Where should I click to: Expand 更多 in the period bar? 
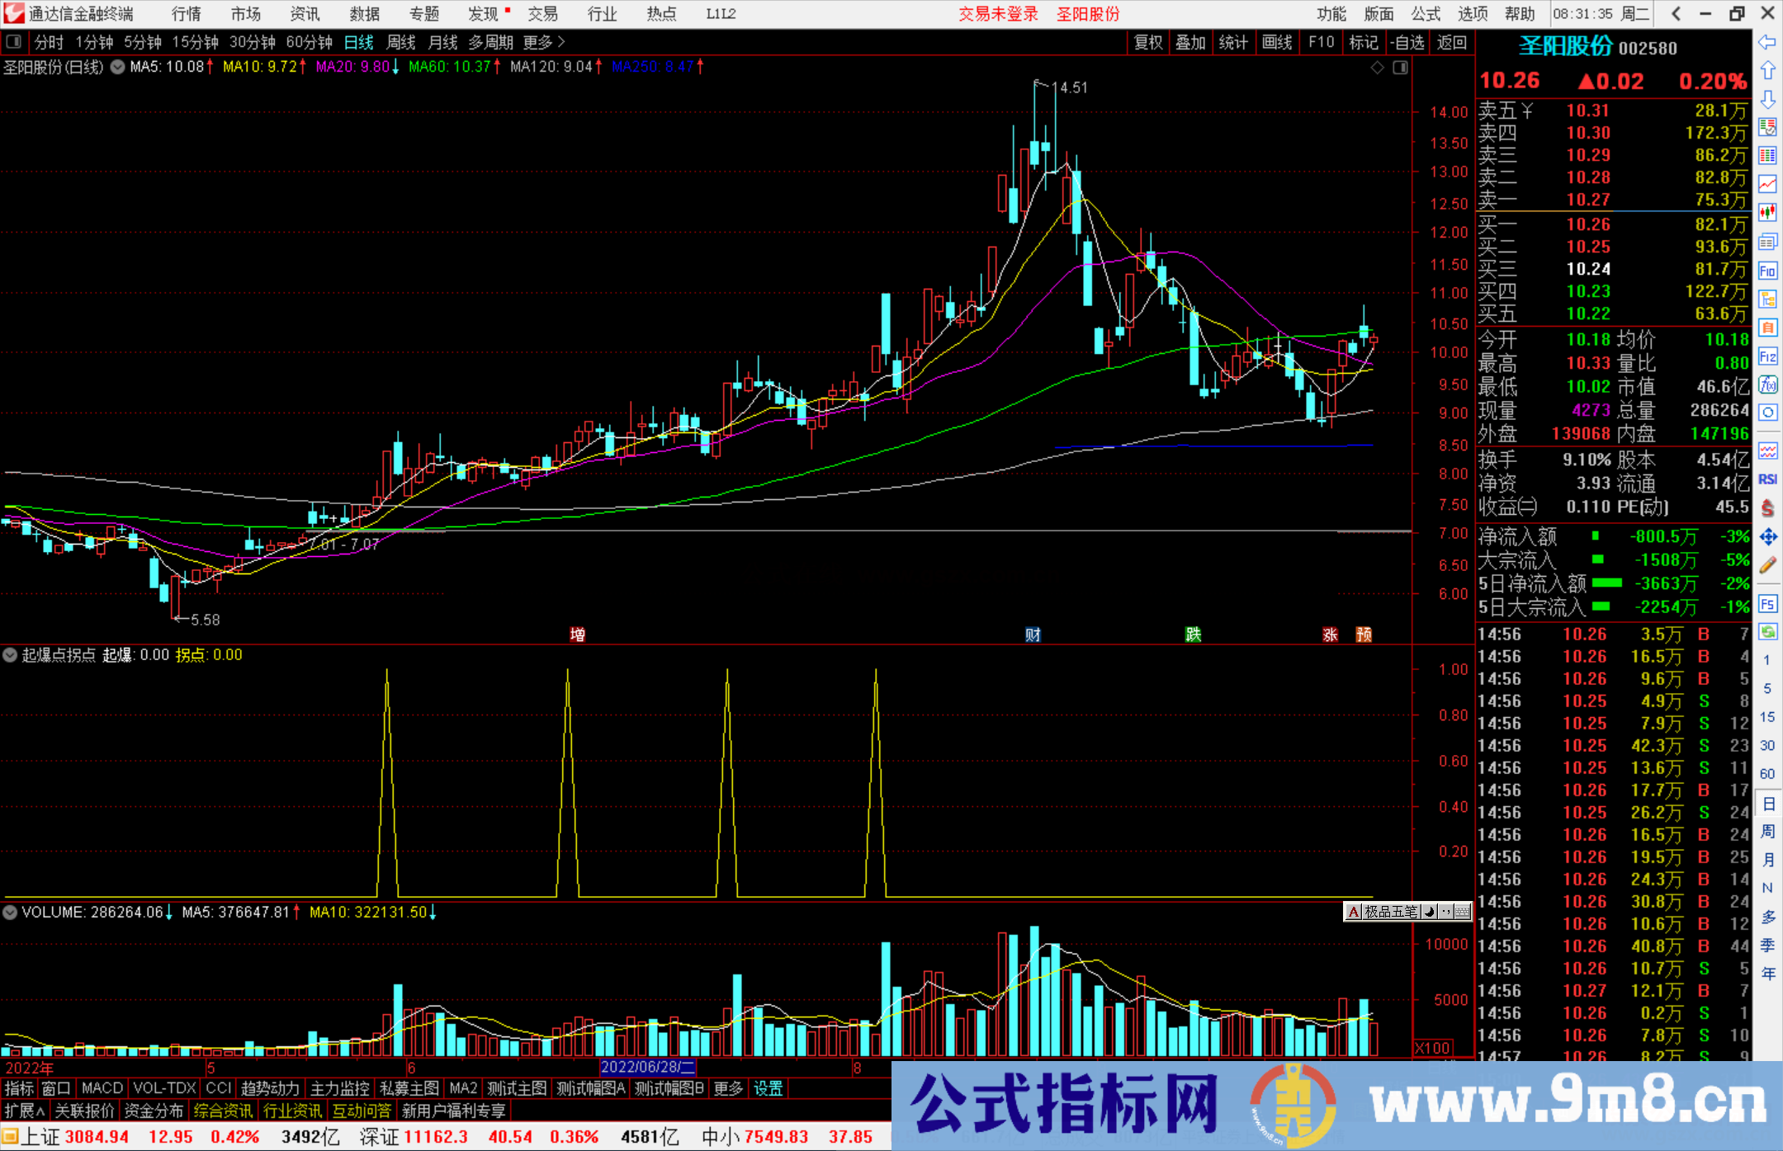[544, 42]
